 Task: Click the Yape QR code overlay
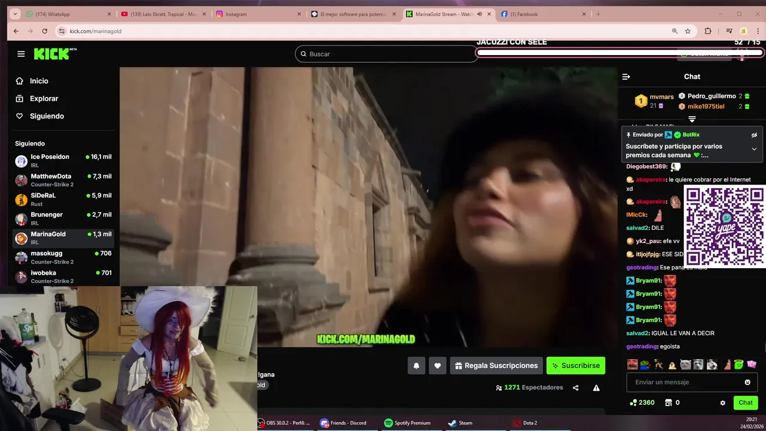(x=725, y=226)
